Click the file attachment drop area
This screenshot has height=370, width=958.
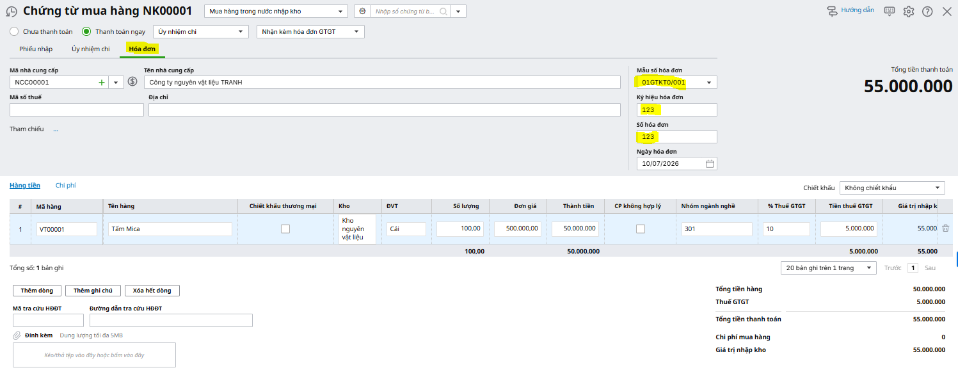(94, 355)
